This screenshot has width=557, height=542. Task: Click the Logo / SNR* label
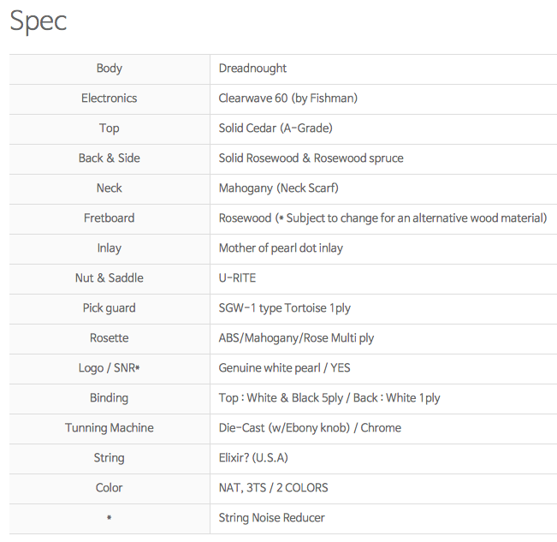coord(110,368)
